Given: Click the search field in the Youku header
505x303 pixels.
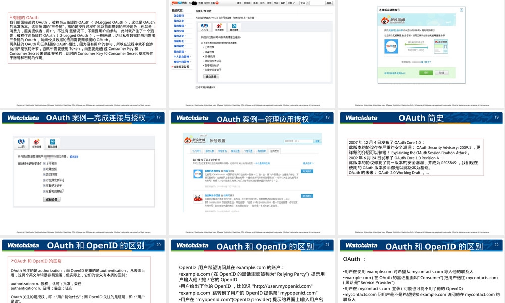Looking at the screenshot, I should pyautogui.click(x=318, y=3).
